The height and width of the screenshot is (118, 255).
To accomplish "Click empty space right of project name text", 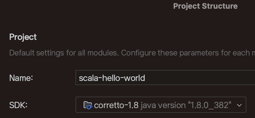I will click(x=203, y=78).
